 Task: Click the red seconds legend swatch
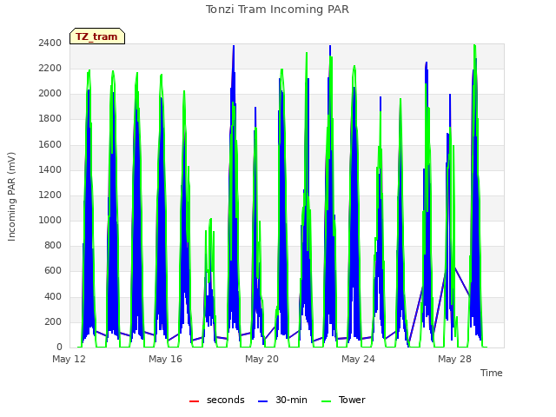point(194,401)
